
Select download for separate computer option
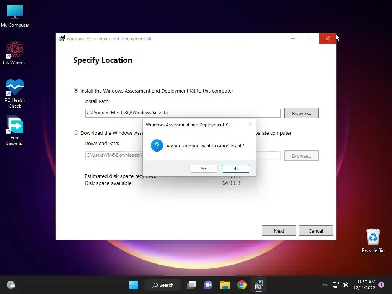pyautogui.click(x=76, y=132)
